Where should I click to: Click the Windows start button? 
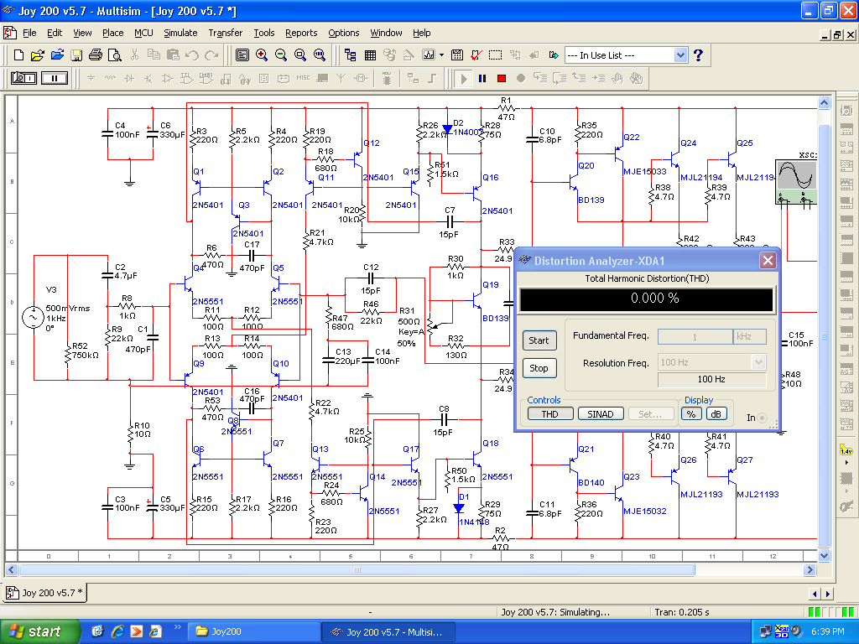tap(39, 631)
